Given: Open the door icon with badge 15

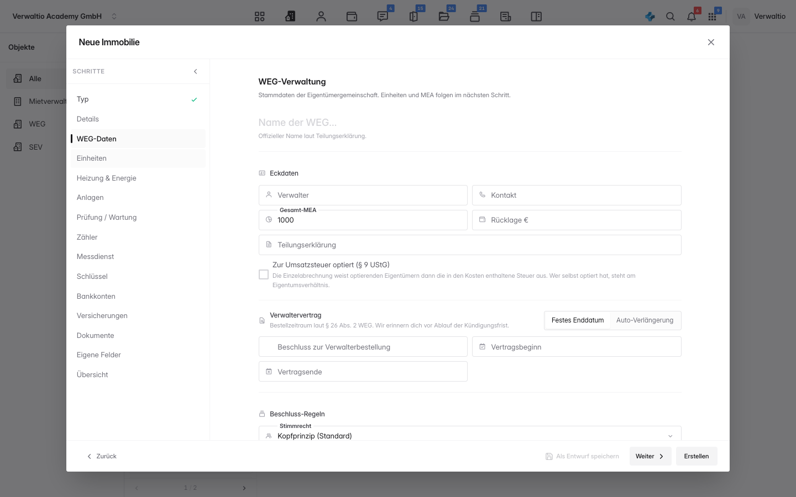Looking at the screenshot, I should point(413,17).
